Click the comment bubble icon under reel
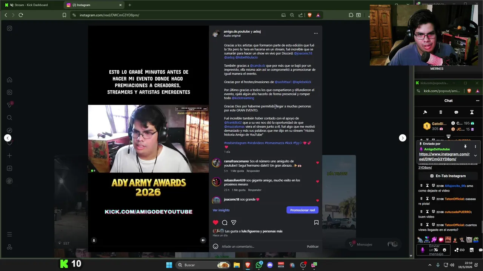Screen dimensions: 483x271 (x=225, y=222)
